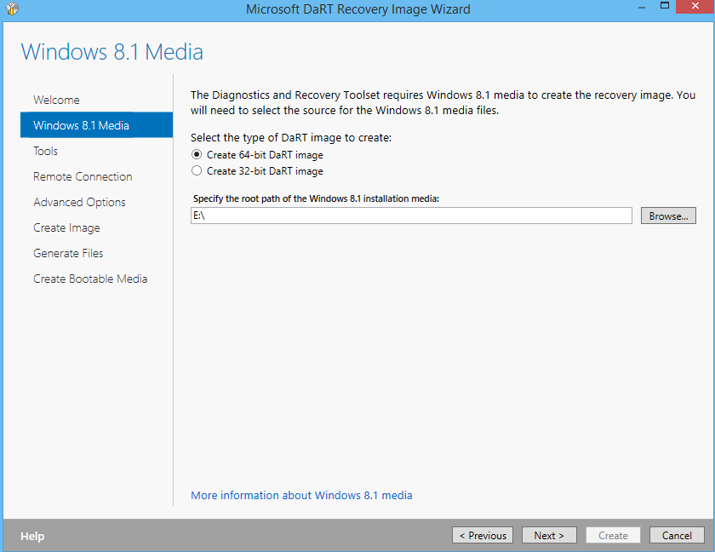
Task: Click the Help label
Action: click(32, 536)
